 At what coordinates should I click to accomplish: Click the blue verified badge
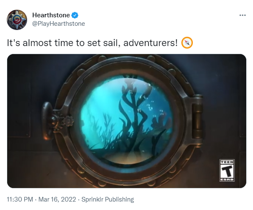(75, 15)
